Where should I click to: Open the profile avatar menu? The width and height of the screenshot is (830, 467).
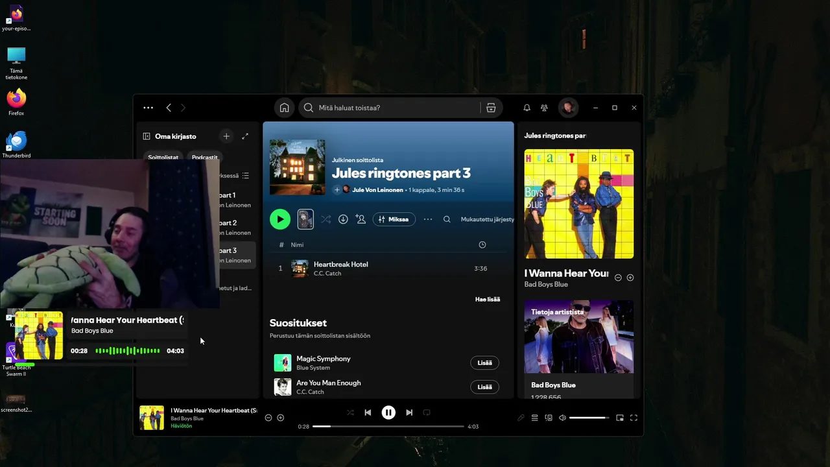tap(568, 108)
